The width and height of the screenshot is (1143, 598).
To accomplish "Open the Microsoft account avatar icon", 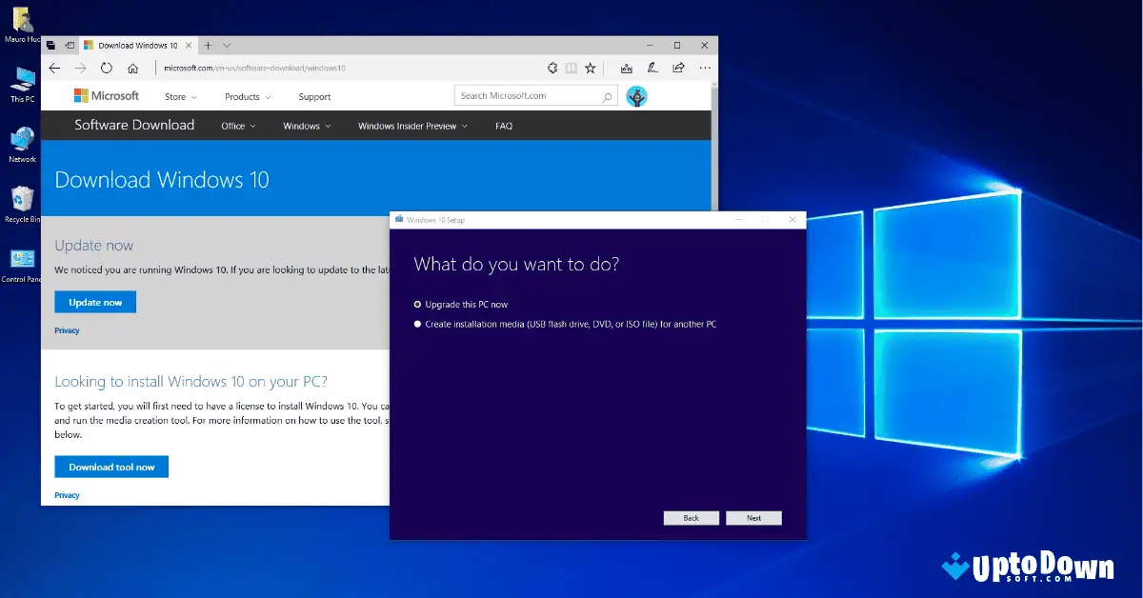I will pos(636,95).
